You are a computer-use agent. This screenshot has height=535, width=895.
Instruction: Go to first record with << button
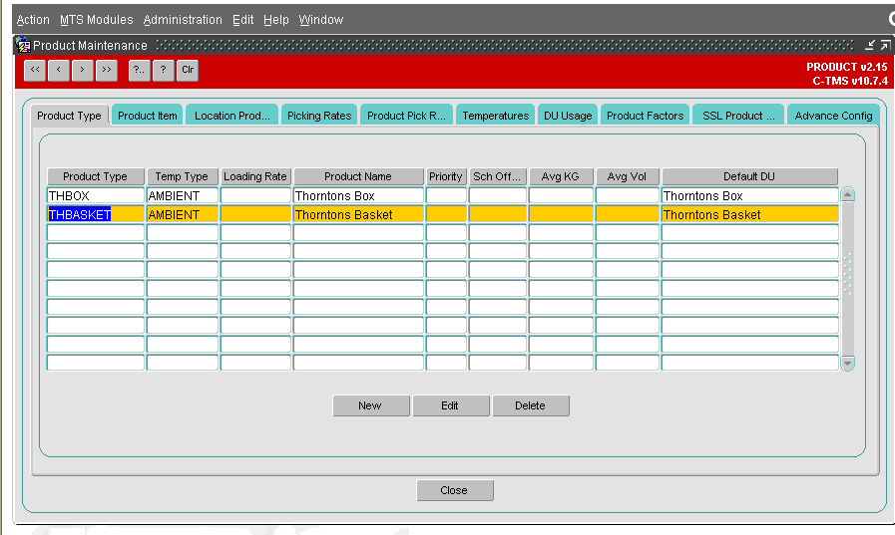[35, 70]
